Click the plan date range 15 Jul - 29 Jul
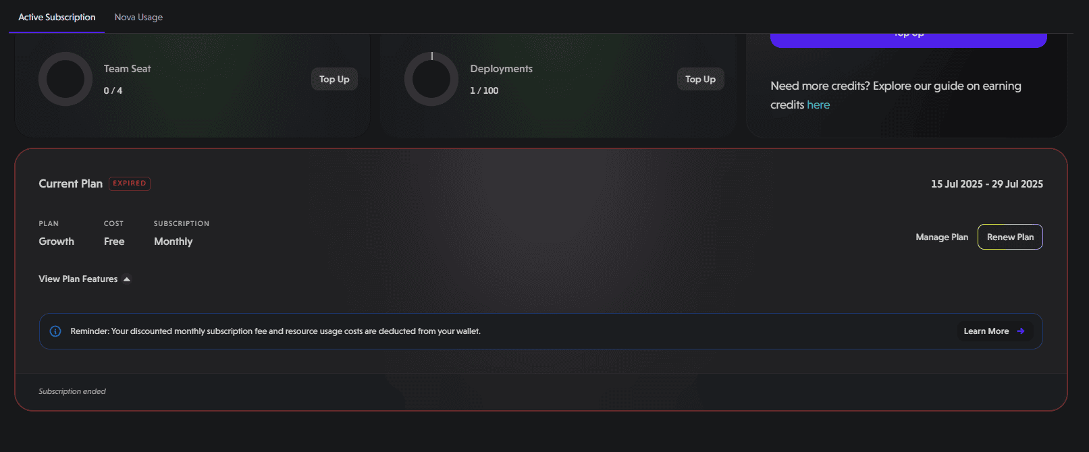 [x=987, y=184]
